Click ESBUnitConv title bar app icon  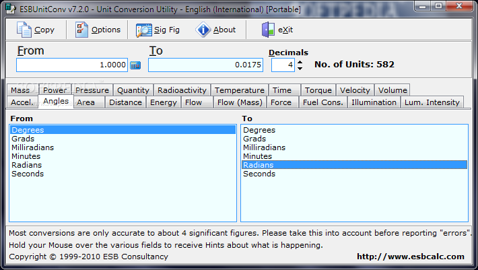coord(11,9)
